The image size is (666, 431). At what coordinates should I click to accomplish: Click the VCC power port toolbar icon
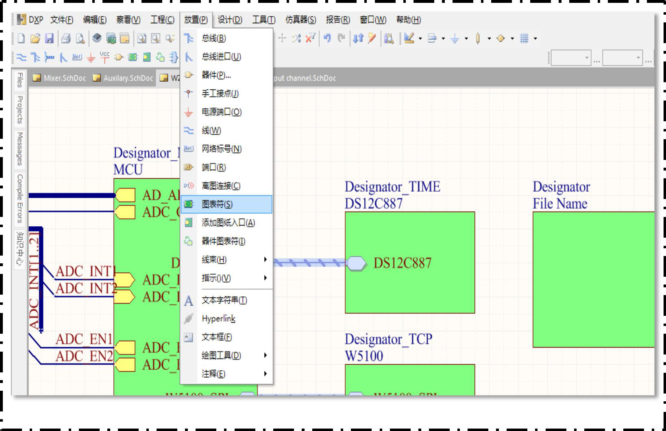[x=104, y=57]
